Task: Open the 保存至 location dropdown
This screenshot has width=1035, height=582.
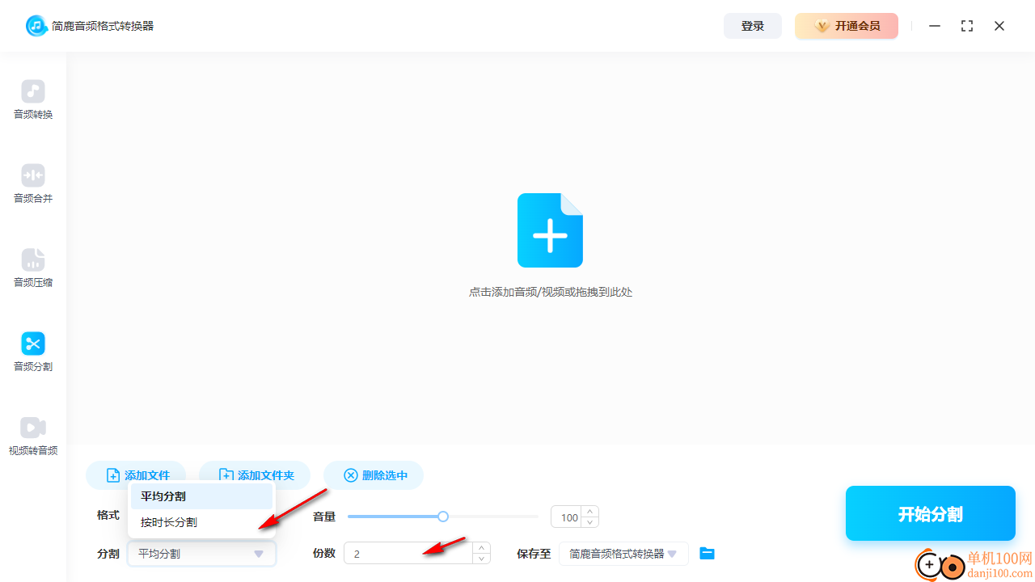Action: pyautogui.click(x=623, y=554)
